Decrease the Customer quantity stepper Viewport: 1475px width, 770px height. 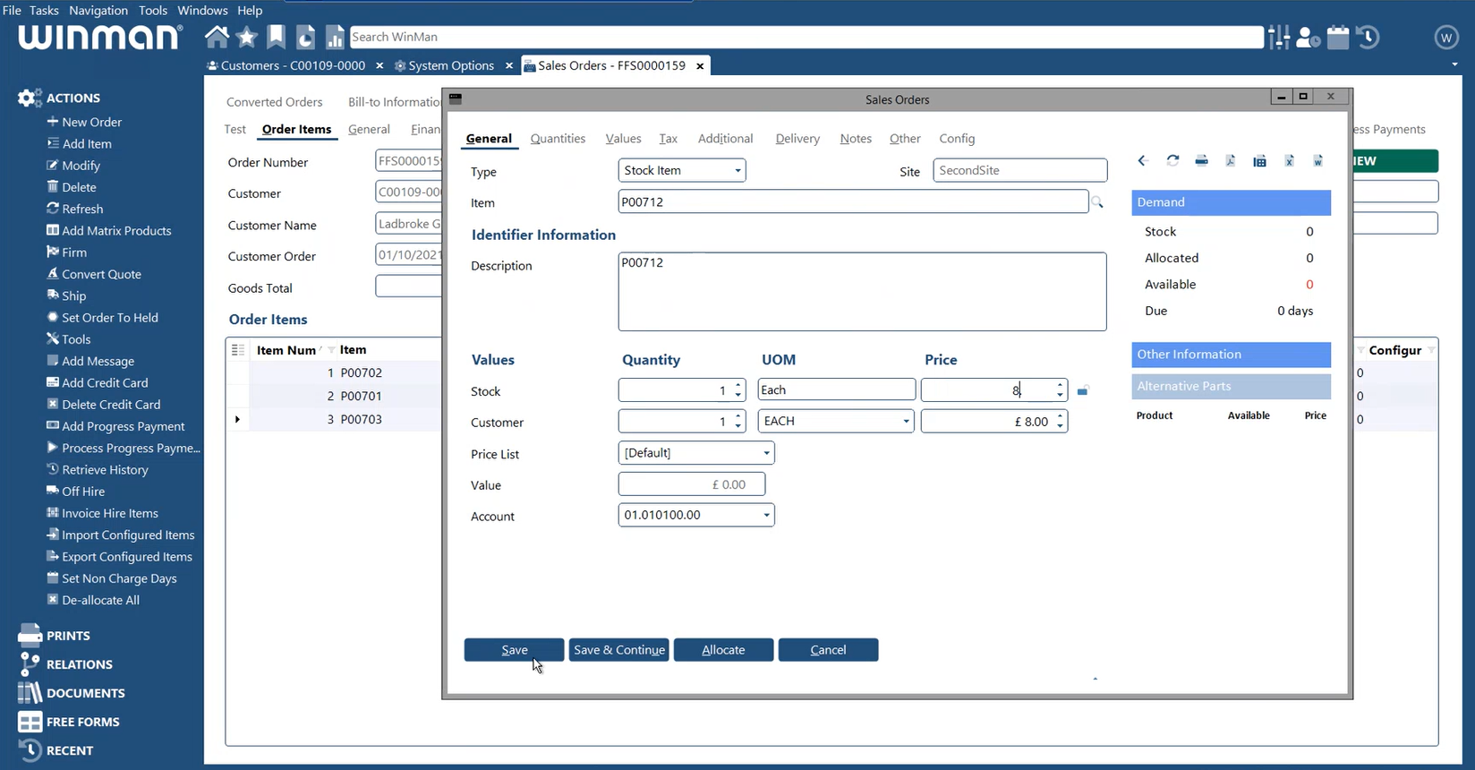[738, 426]
